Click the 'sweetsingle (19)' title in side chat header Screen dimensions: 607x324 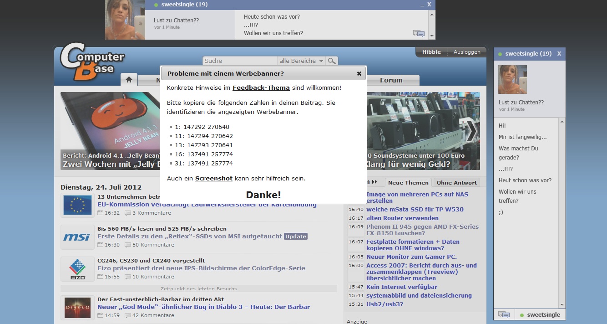tap(528, 54)
